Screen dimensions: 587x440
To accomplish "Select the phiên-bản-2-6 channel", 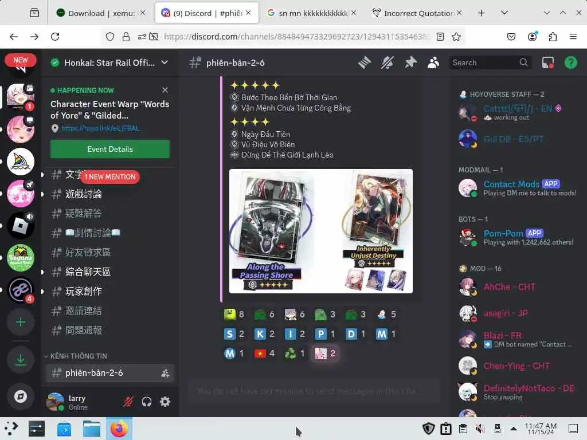I will pos(110,373).
